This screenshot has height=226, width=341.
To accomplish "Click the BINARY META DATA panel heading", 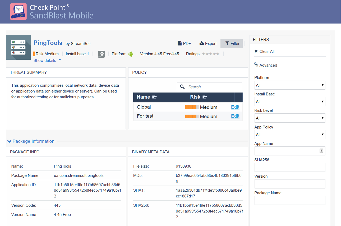I will click(151, 152).
